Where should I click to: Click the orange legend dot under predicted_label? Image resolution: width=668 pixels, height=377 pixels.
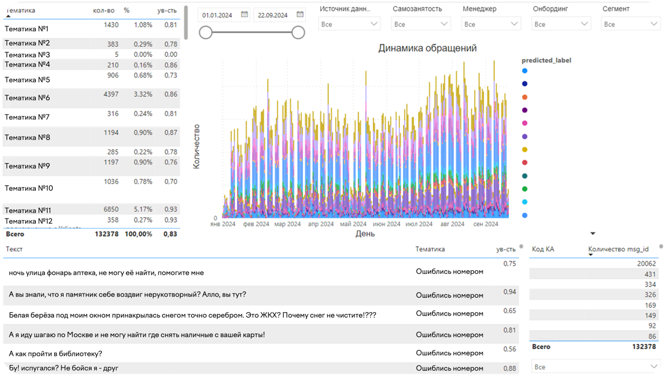[524, 97]
